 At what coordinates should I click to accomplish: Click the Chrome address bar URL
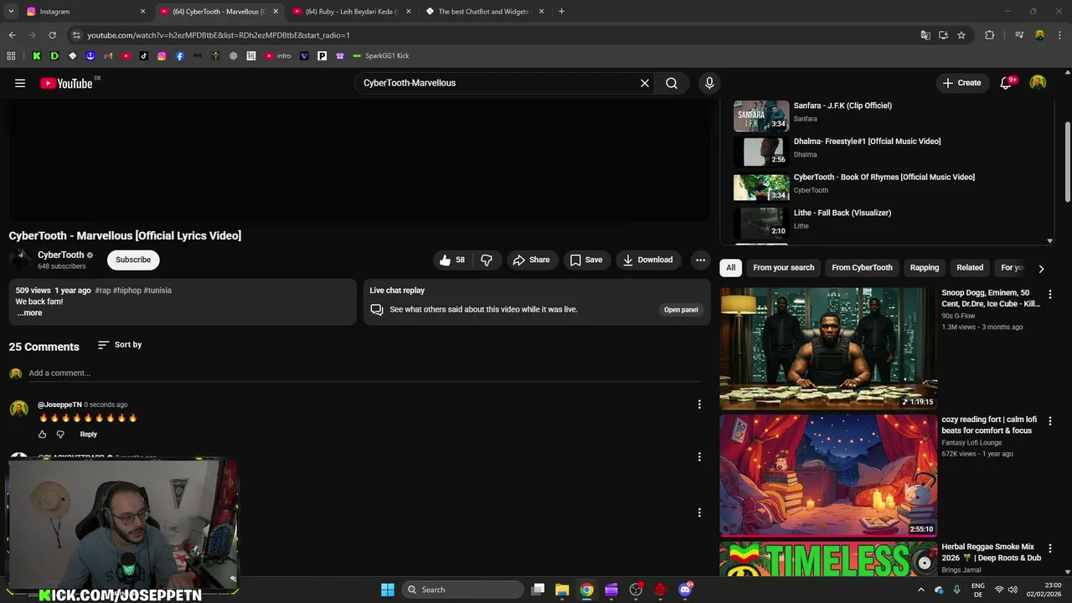[x=219, y=35]
